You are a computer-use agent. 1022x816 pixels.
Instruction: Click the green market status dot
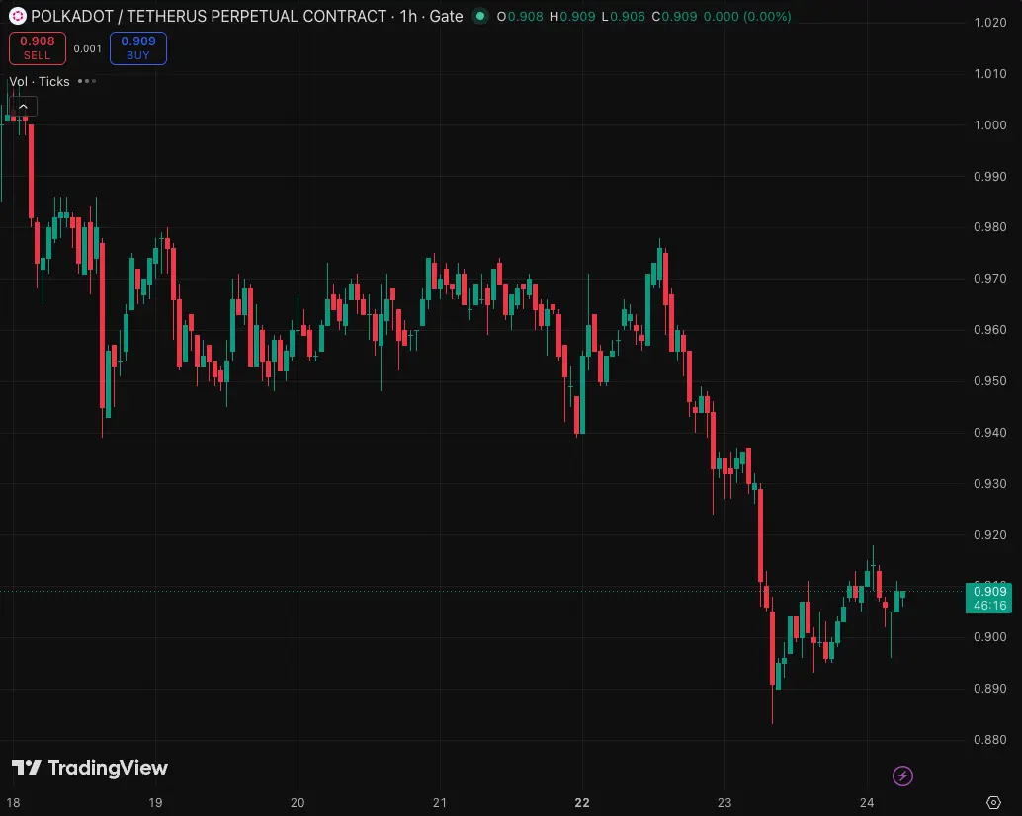tap(480, 16)
